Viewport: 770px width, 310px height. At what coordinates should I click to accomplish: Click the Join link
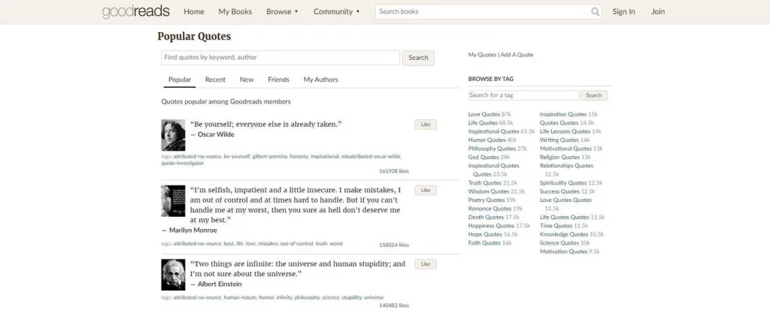pos(658,12)
